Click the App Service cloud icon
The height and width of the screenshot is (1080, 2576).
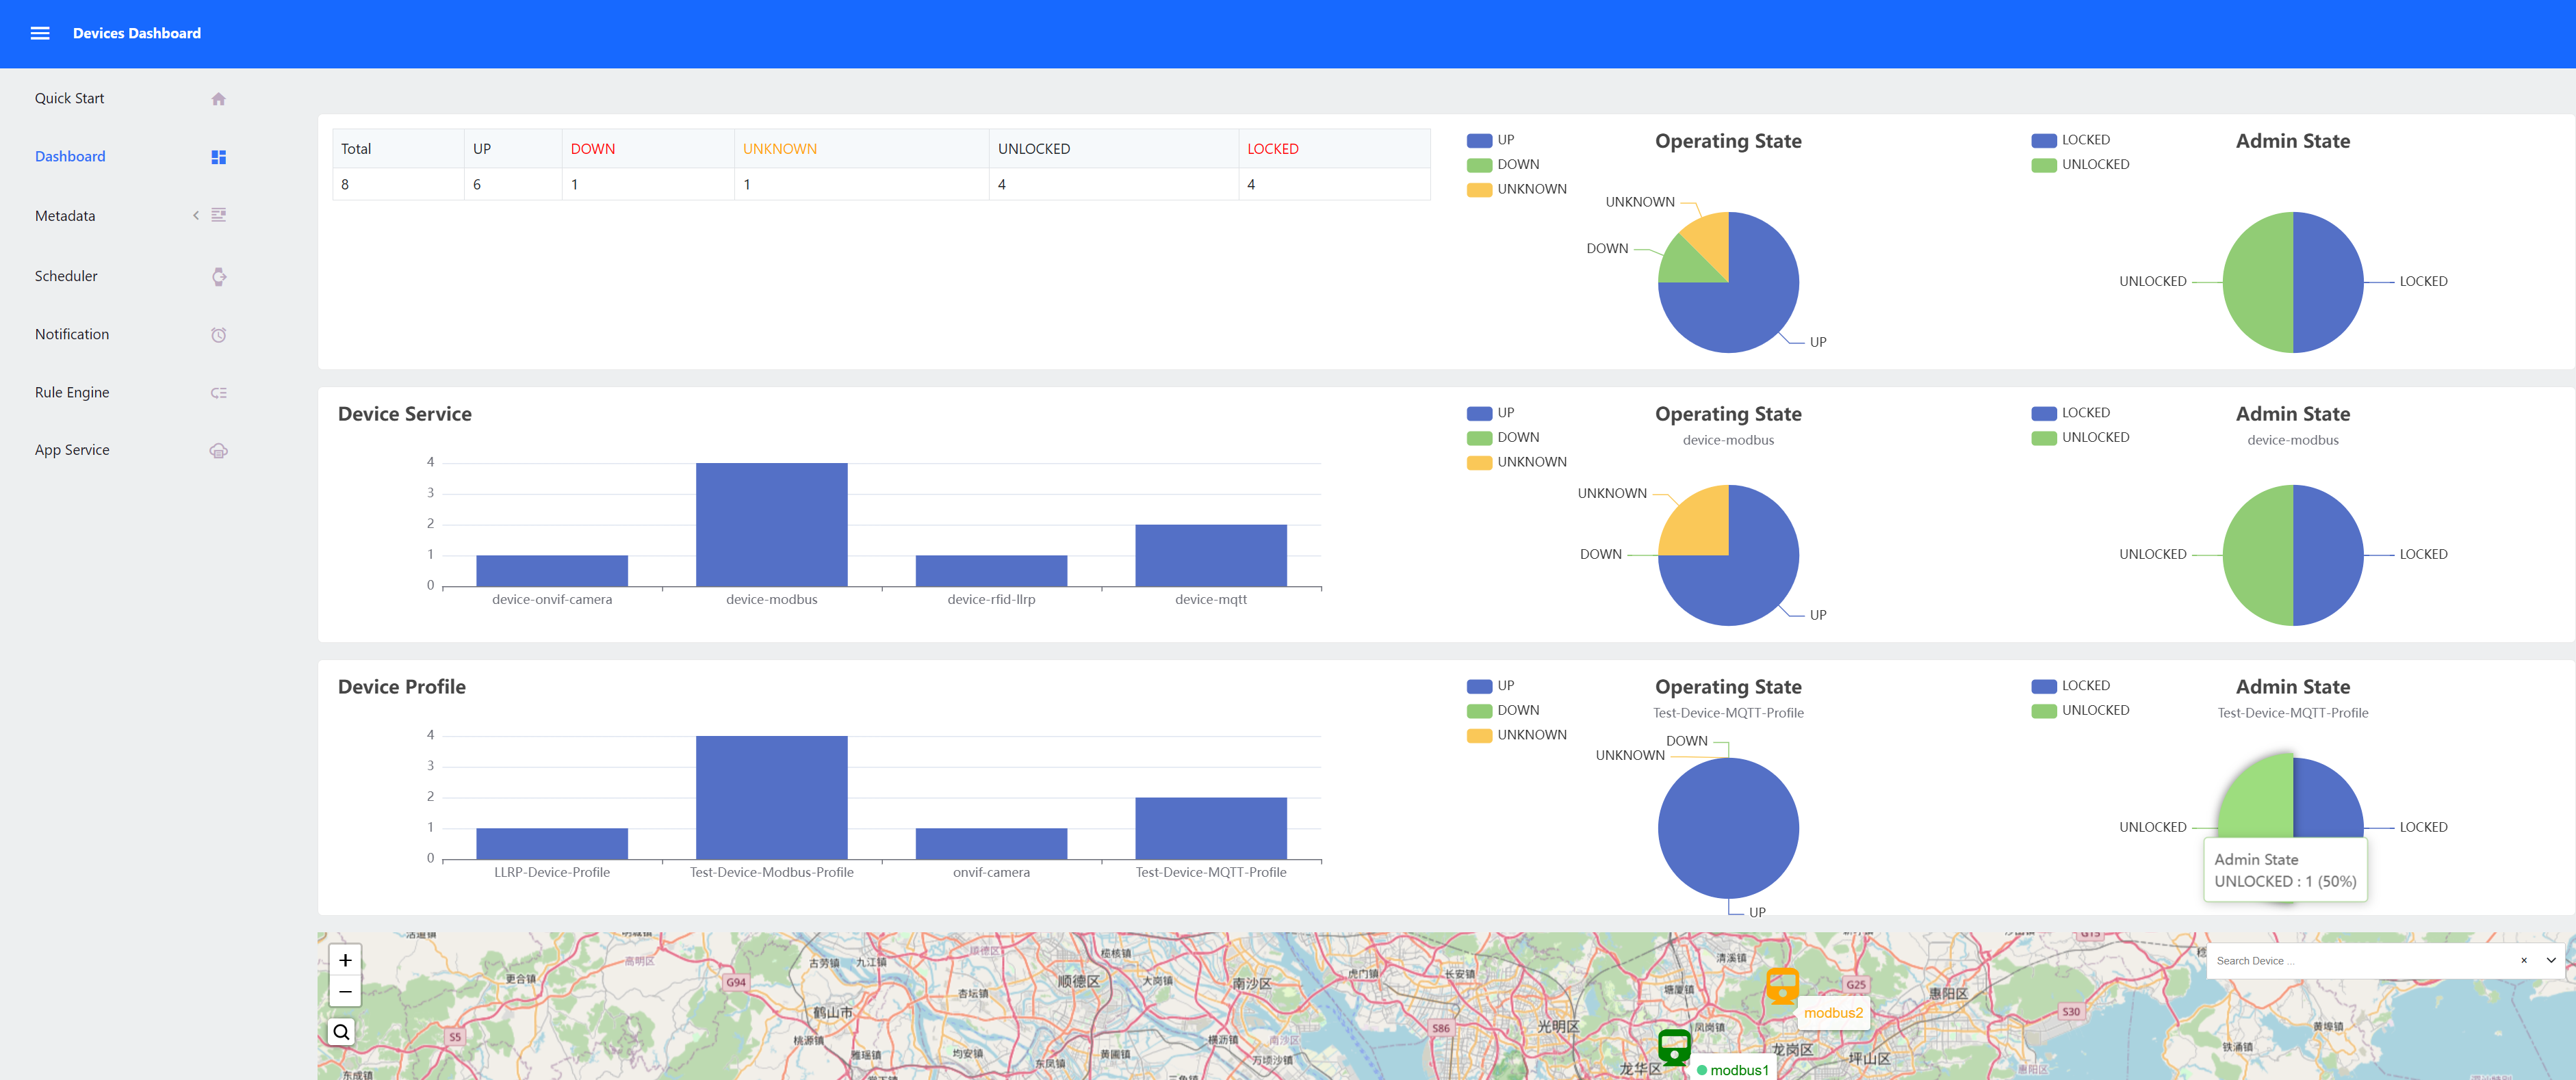pyautogui.click(x=218, y=451)
